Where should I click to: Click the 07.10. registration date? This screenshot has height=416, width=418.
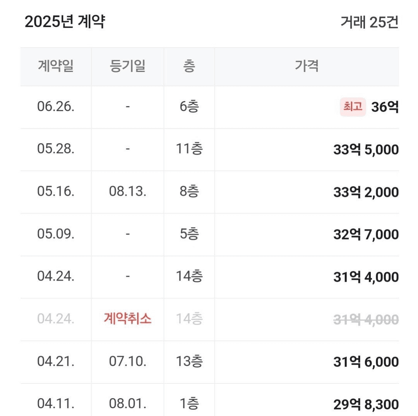tap(127, 361)
